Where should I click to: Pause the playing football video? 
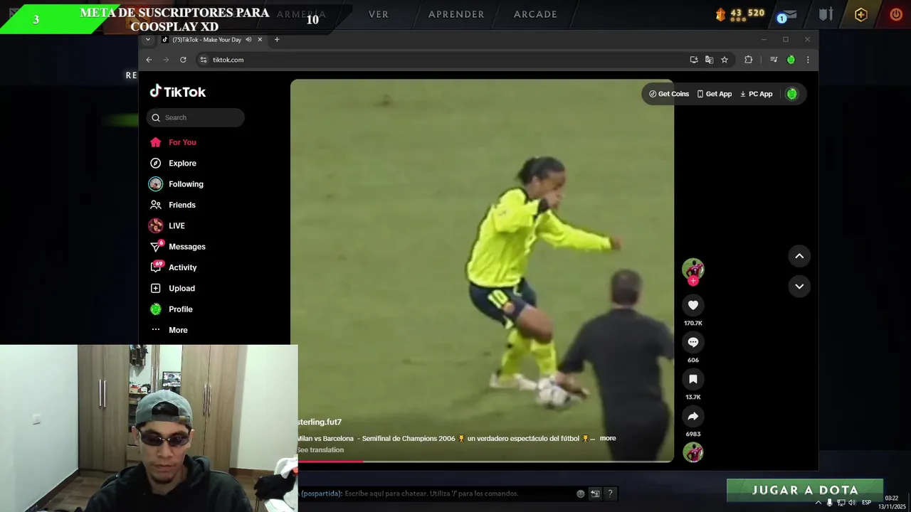482,270
